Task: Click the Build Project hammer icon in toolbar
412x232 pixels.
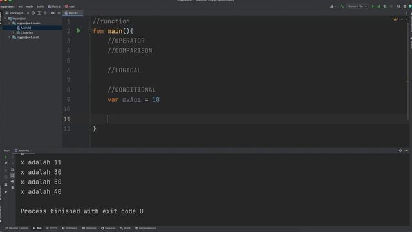Action: point(342,6)
